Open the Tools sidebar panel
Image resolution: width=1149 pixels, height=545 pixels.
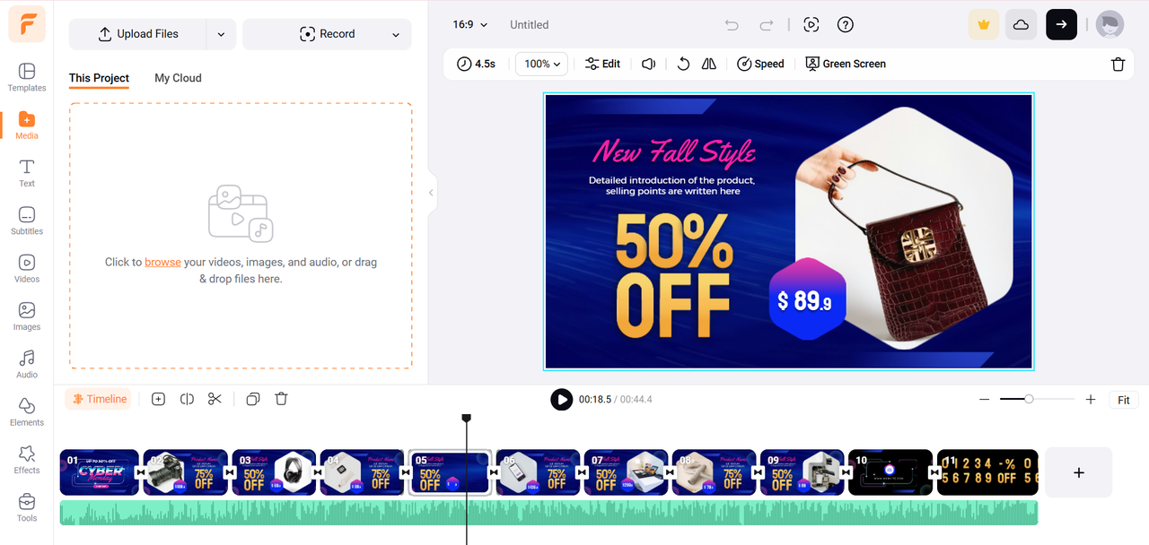(27, 507)
